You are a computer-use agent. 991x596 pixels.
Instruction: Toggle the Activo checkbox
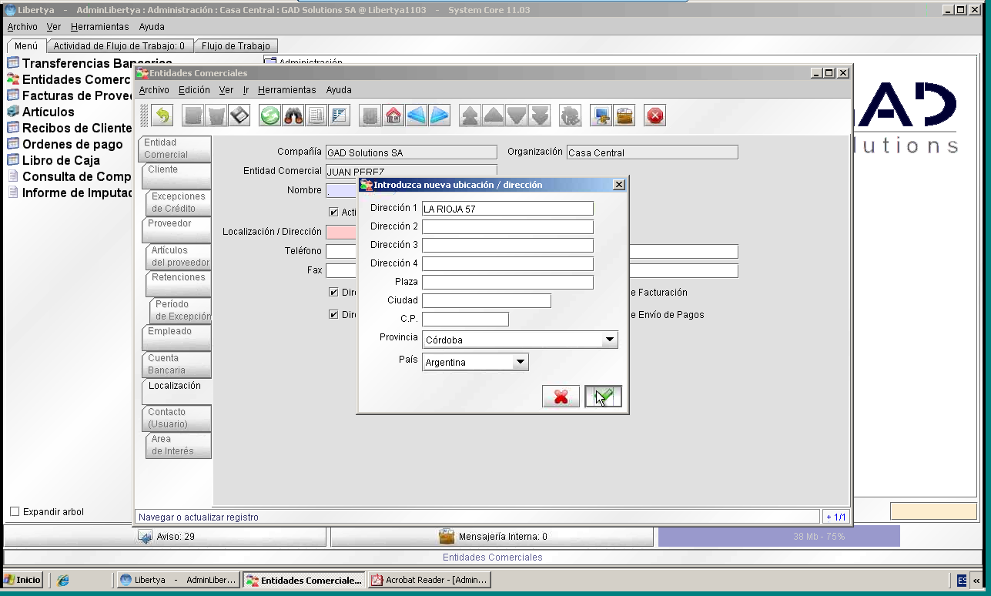point(333,212)
